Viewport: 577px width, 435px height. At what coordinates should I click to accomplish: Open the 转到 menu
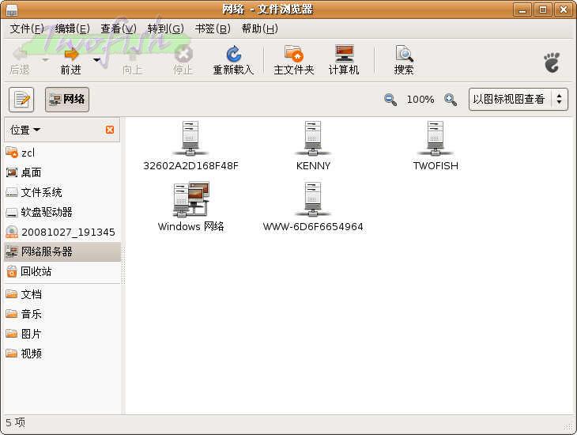(x=165, y=28)
